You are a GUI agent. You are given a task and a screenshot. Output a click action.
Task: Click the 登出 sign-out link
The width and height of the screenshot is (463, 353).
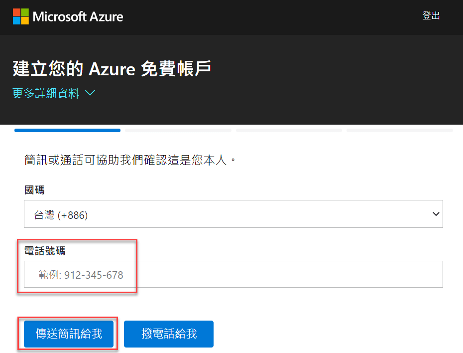coord(431,15)
